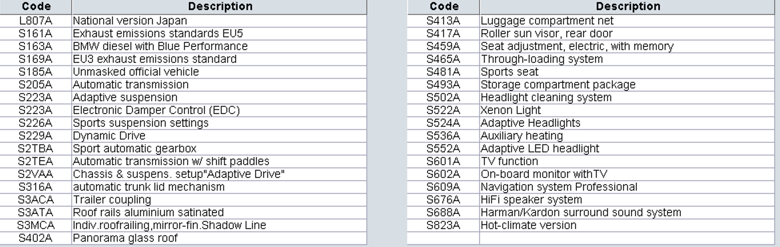Click Harman/Kardon surround sound system cell
The height and width of the screenshot is (247, 780).
[580, 213]
